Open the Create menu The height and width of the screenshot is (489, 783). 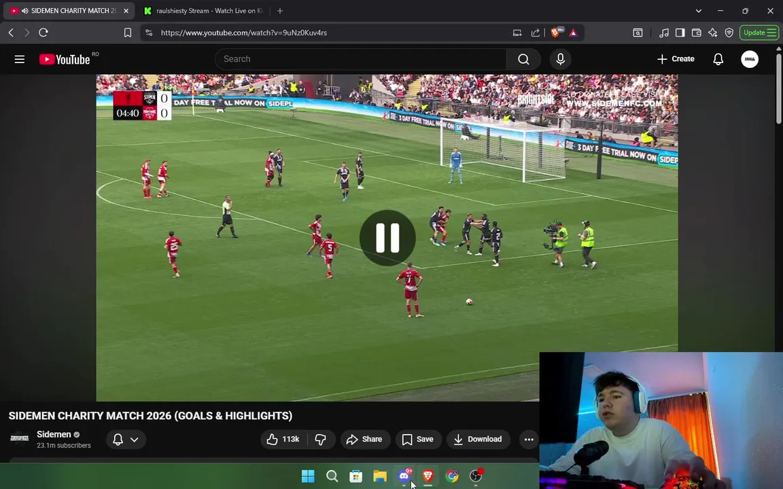[675, 59]
